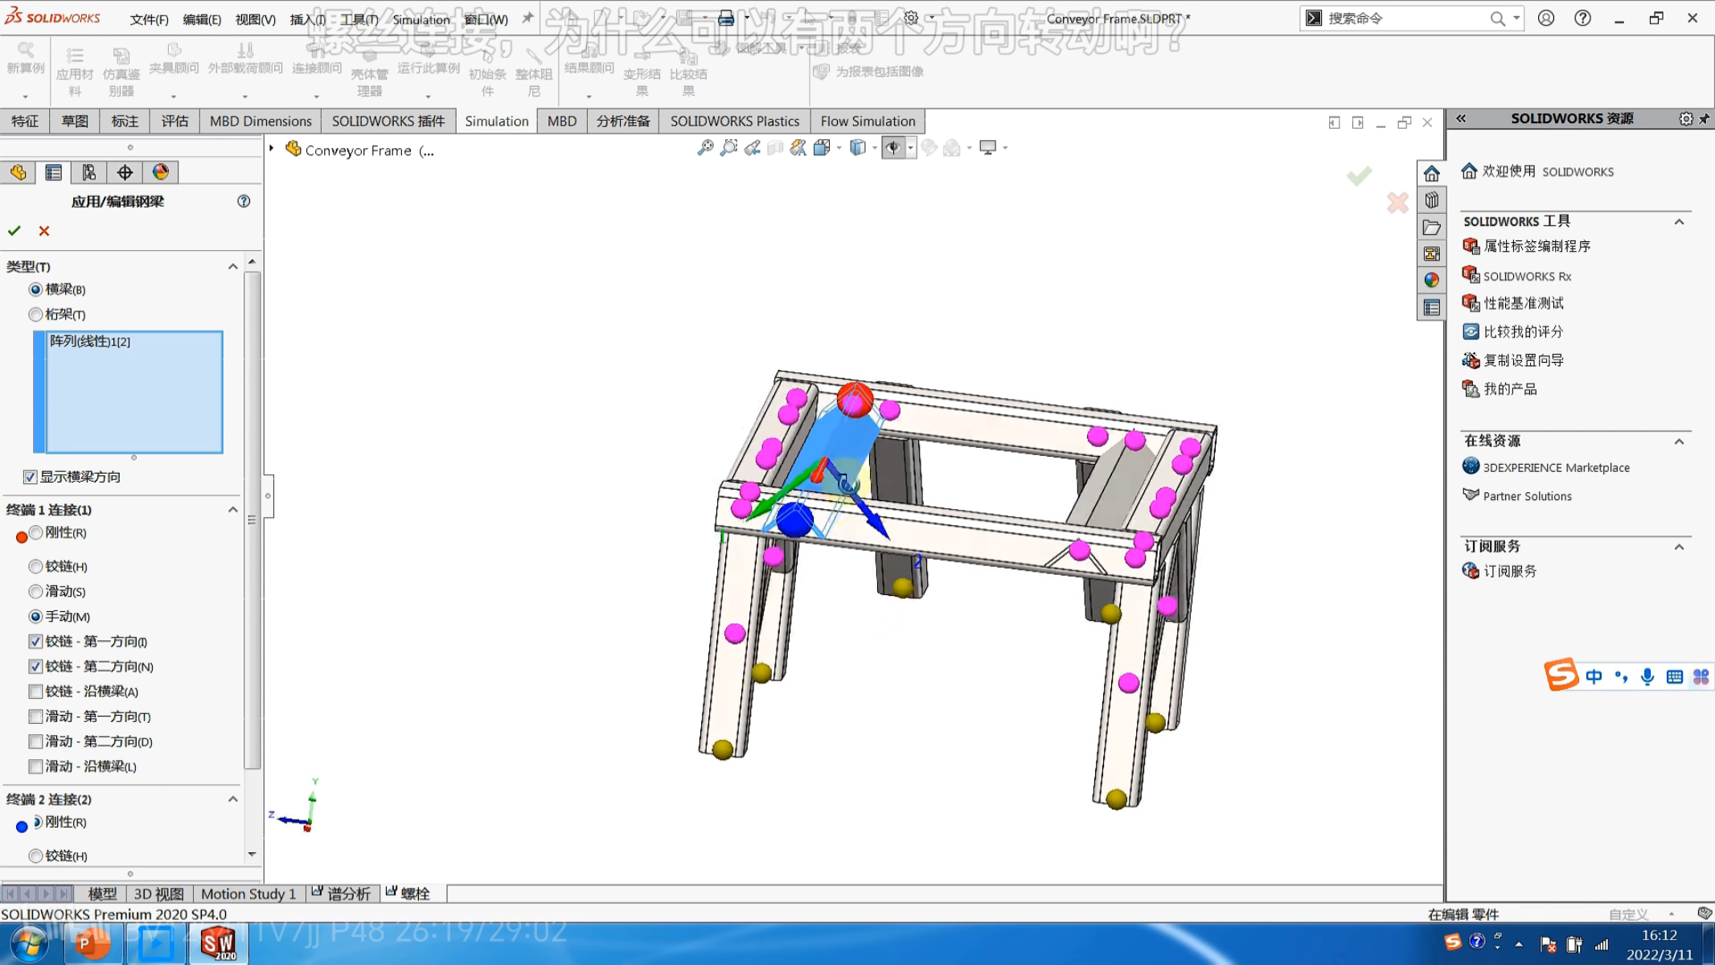The image size is (1715, 965).
Task: Switch to the 草图 ribbon tab
Action: tap(75, 121)
